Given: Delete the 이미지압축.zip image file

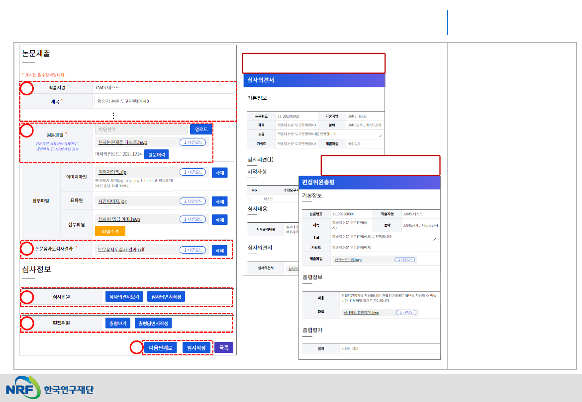Looking at the screenshot, I should [x=219, y=173].
